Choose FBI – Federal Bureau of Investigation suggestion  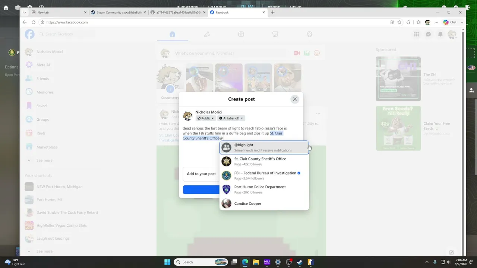tap(264, 175)
